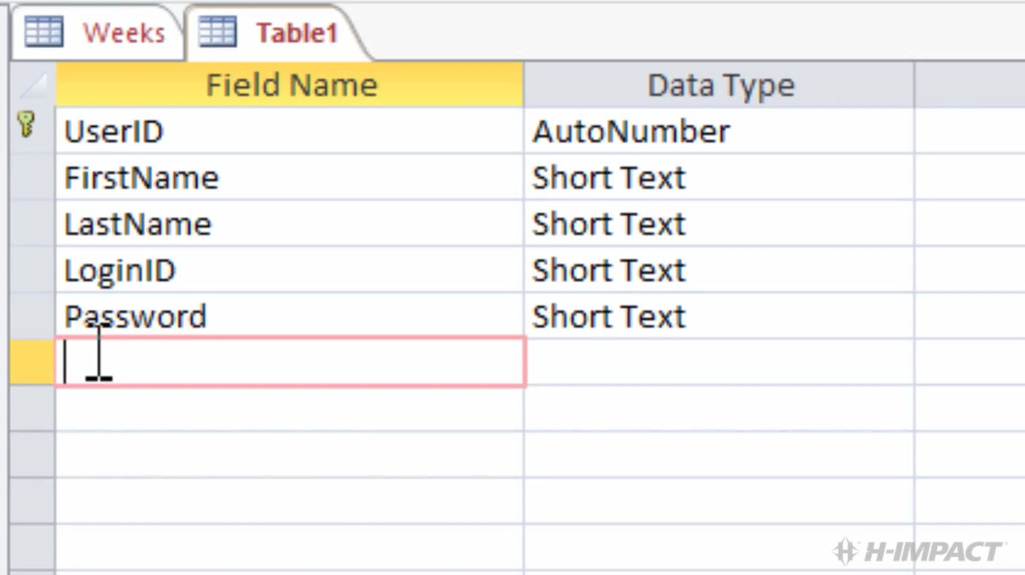The image size is (1025, 575).
Task: Open the data type for LastName
Action: pyautogui.click(x=719, y=224)
